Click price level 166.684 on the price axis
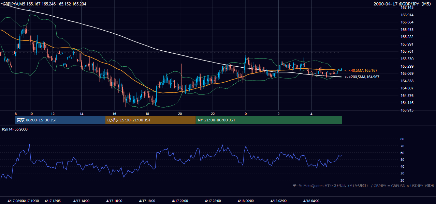436x204 pixels. pyautogui.click(x=407, y=22)
